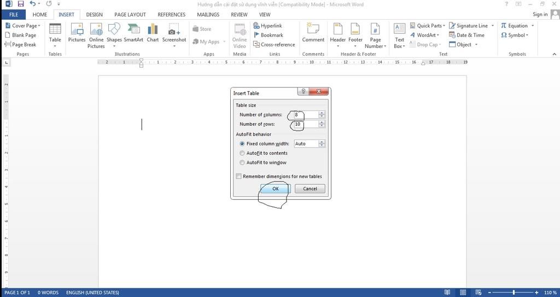Open the Screenshot tool

click(x=174, y=33)
